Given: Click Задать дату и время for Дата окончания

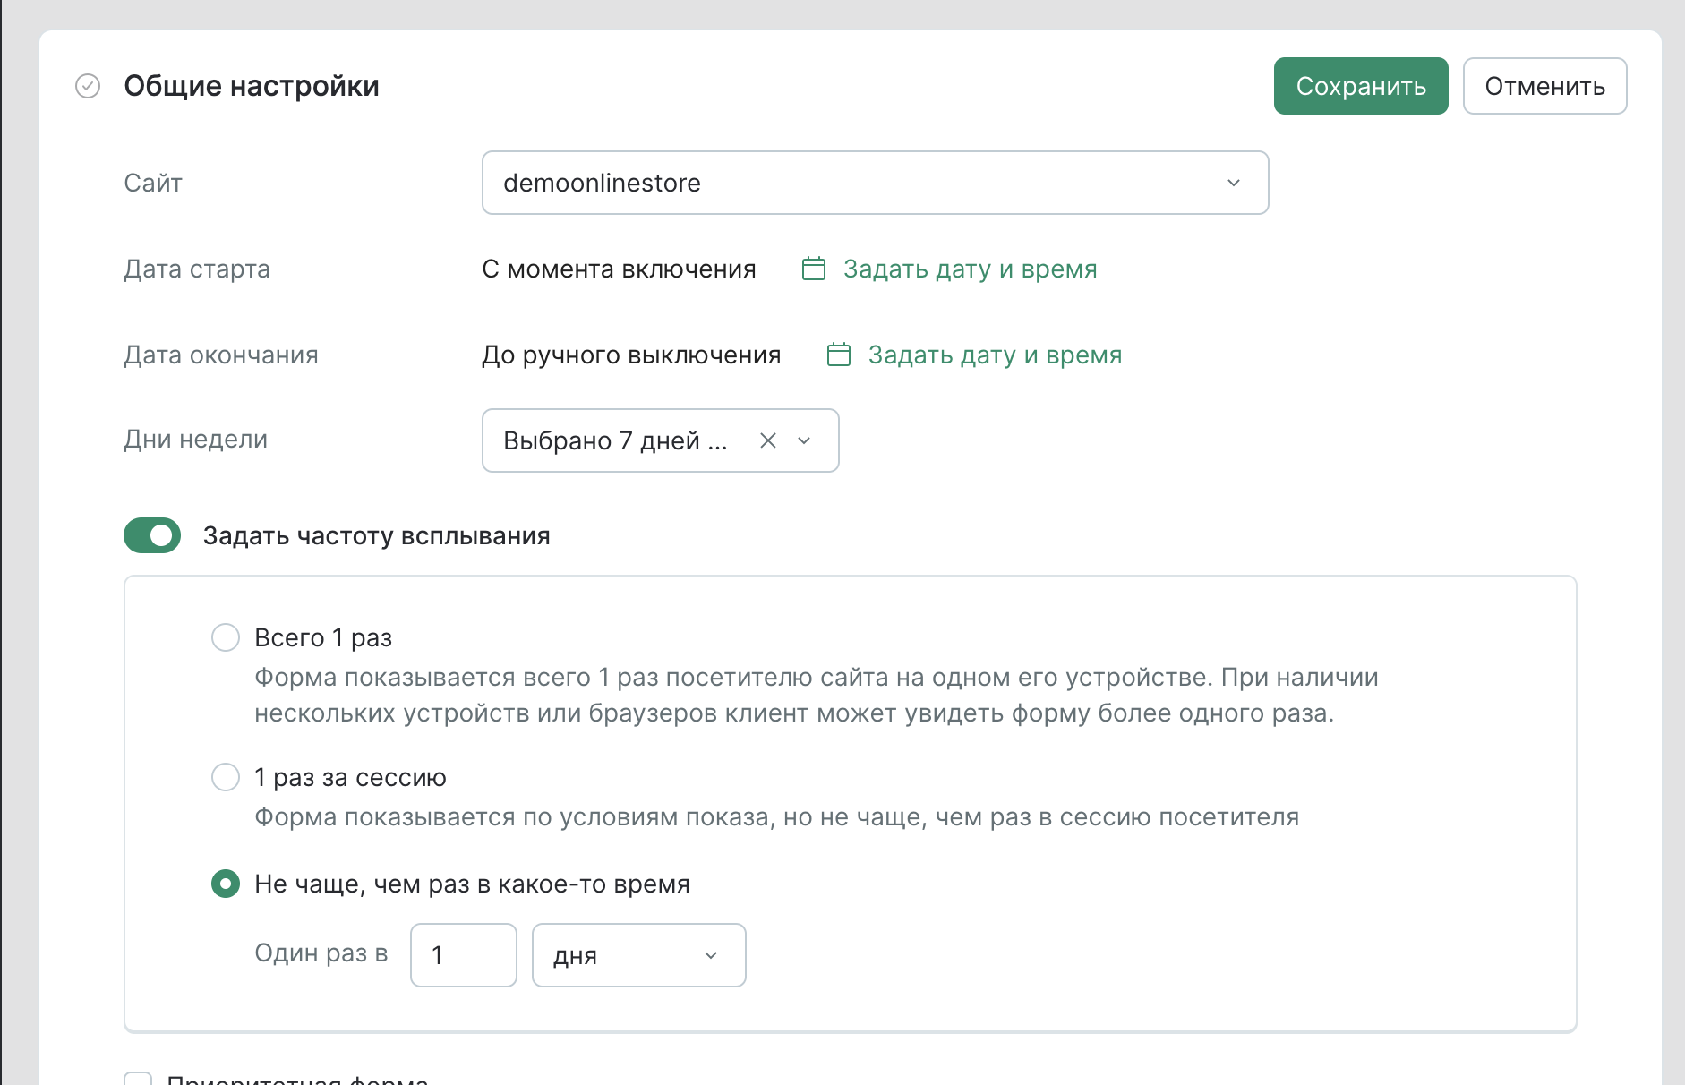Looking at the screenshot, I should [x=995, y=355].
